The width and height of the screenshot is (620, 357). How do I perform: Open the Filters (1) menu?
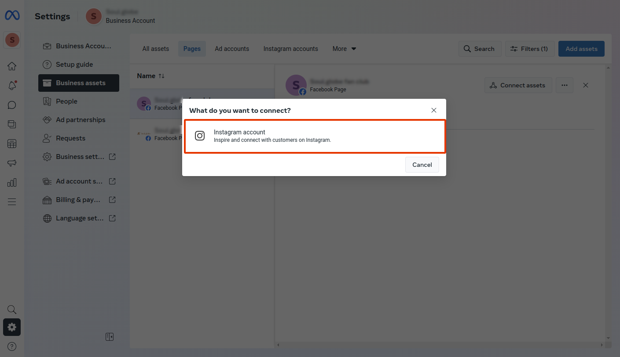pos(529,49)
